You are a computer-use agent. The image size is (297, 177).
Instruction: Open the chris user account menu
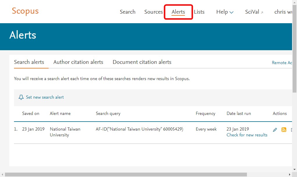tap(283, 12)
